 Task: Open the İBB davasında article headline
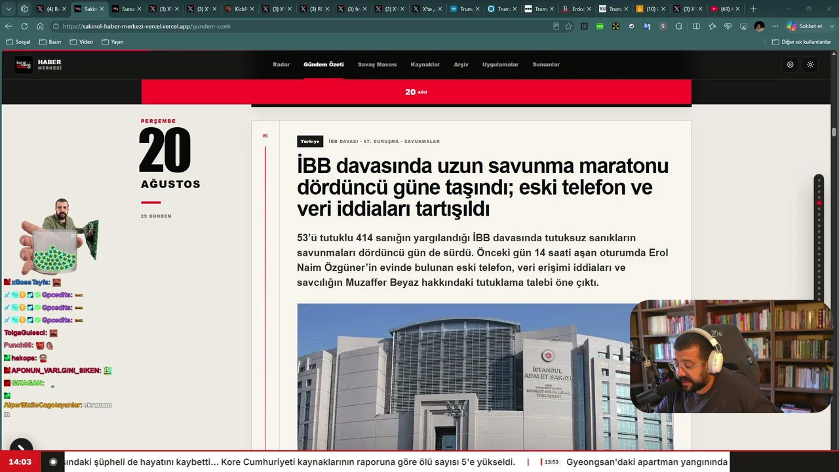click(x=482, y=187)
